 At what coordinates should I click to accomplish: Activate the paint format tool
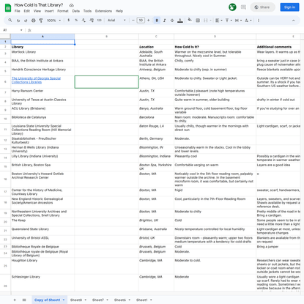coord(41,21)
